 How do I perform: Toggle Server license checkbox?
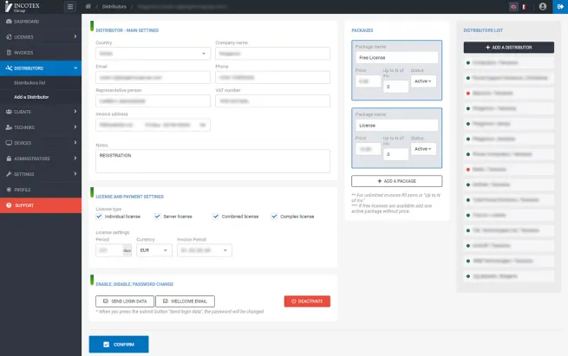(x=157, y=217)
